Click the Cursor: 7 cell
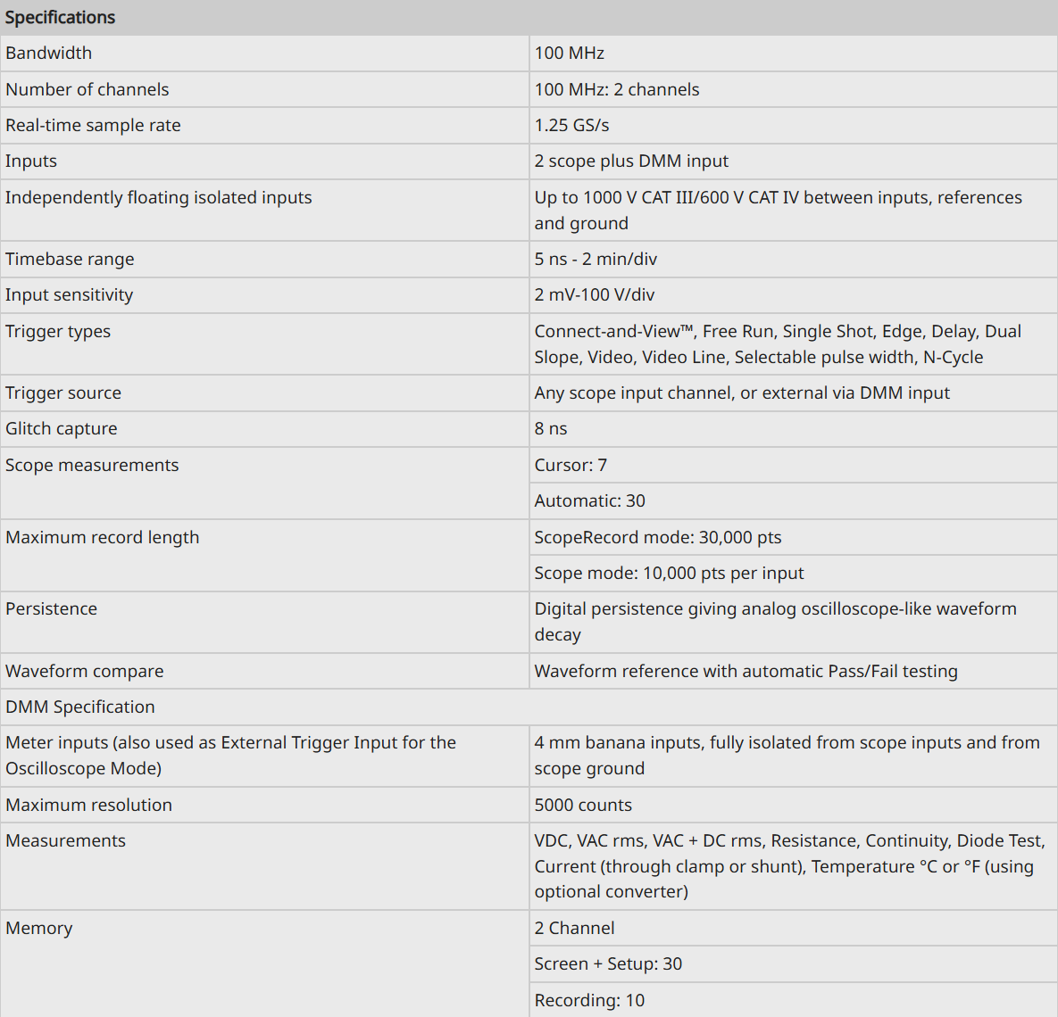 (794, 465)
